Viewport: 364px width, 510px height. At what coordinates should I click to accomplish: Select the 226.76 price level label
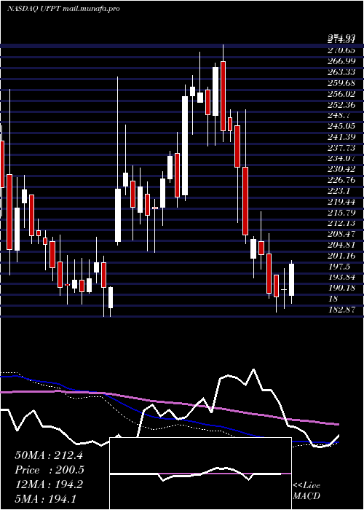341,180
